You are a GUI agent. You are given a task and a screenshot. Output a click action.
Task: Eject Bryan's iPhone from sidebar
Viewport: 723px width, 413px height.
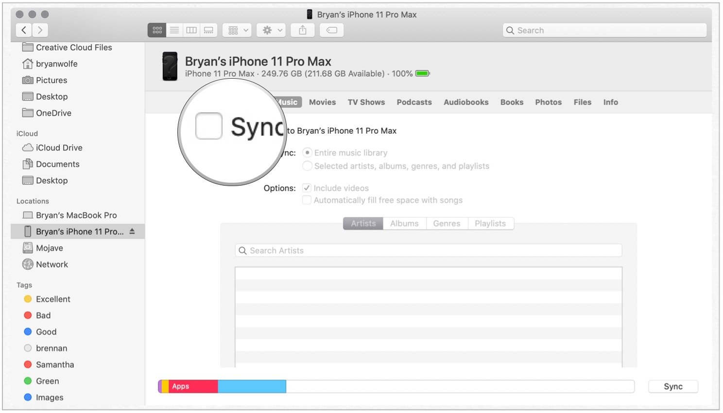pyautogui.click(x=132, y=232)
